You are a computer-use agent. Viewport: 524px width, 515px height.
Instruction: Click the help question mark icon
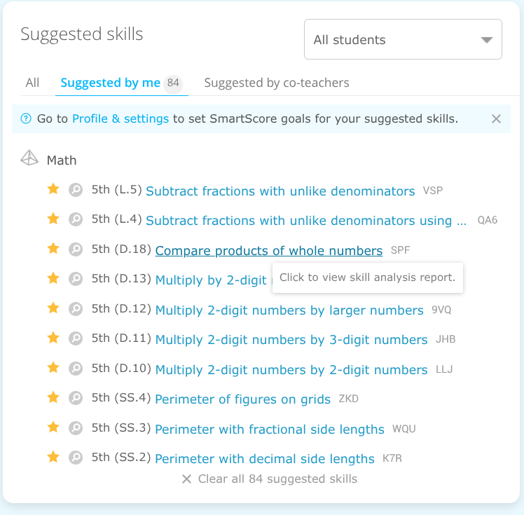tap(26, 118)
